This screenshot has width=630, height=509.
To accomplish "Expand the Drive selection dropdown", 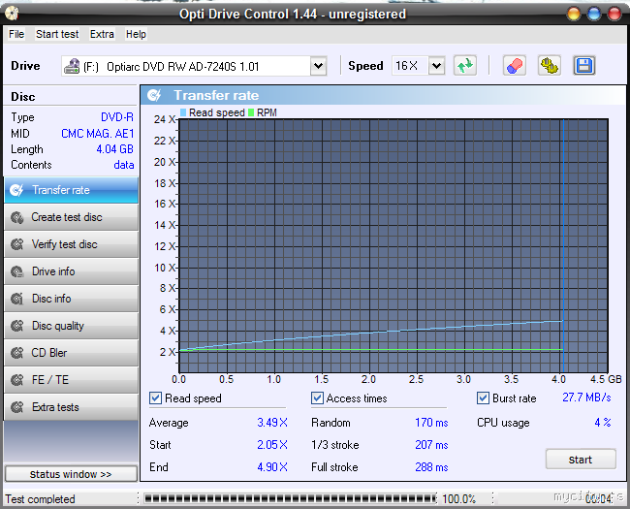I will click(x=318, y=66).
